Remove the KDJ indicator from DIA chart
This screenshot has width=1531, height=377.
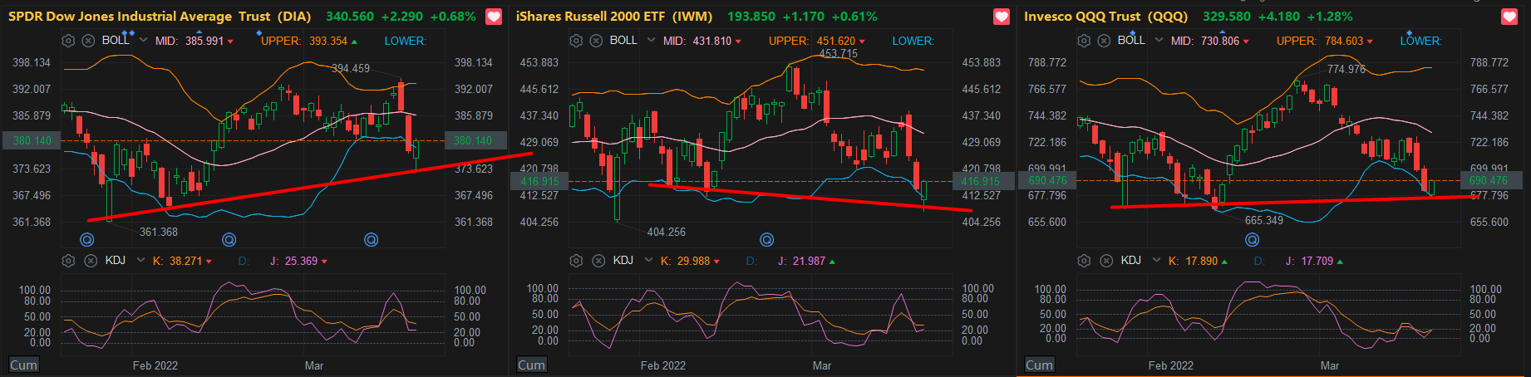point(91,261)
